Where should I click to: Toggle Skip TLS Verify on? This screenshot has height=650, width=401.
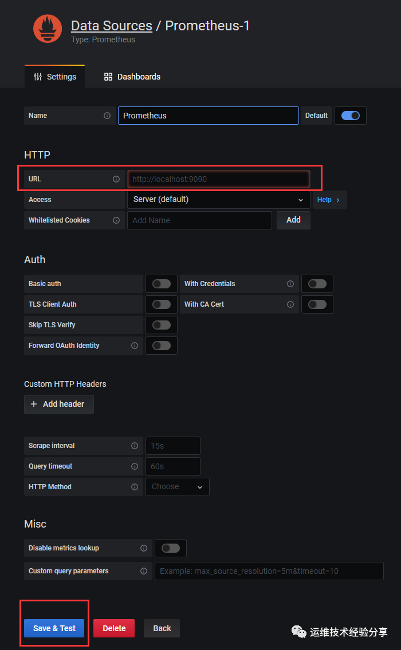[x=161, y=325]
